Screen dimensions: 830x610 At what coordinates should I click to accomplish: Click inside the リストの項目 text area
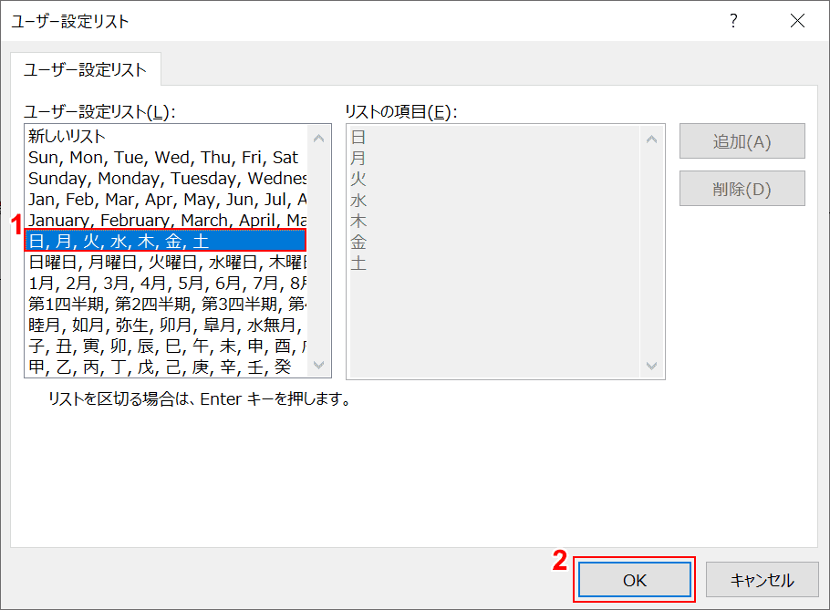pos(493,252)
